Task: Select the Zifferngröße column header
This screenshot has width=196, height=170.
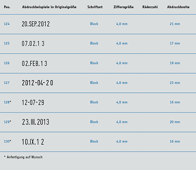Action: click(x=124, y=7)
